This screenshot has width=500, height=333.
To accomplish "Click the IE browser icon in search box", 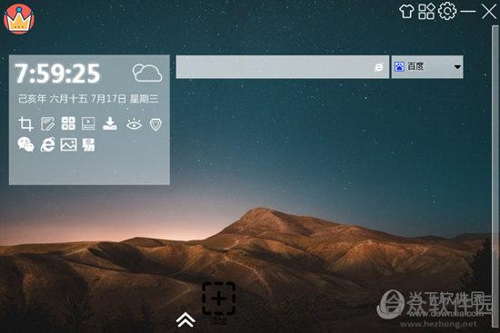I will click(x=379, y=67).
